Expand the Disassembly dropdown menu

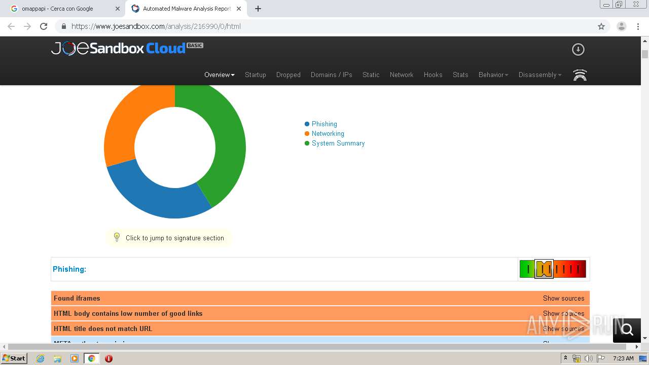(540, 75)
